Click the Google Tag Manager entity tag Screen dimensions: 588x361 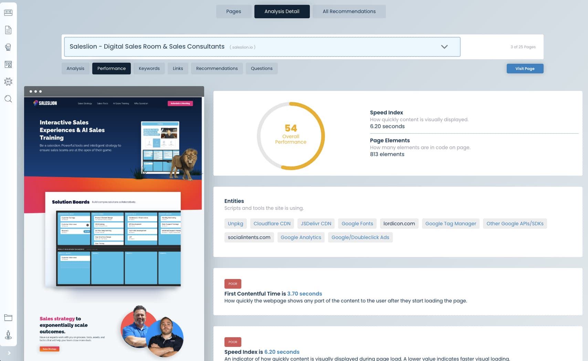point(451,224)
